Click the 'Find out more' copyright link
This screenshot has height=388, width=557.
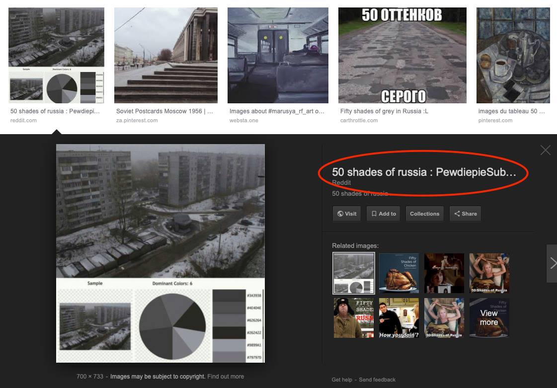click(x=226, y=376)
